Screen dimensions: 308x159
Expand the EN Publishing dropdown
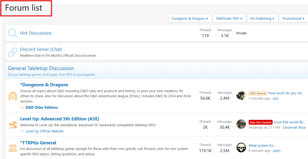(x=262, y=19)
